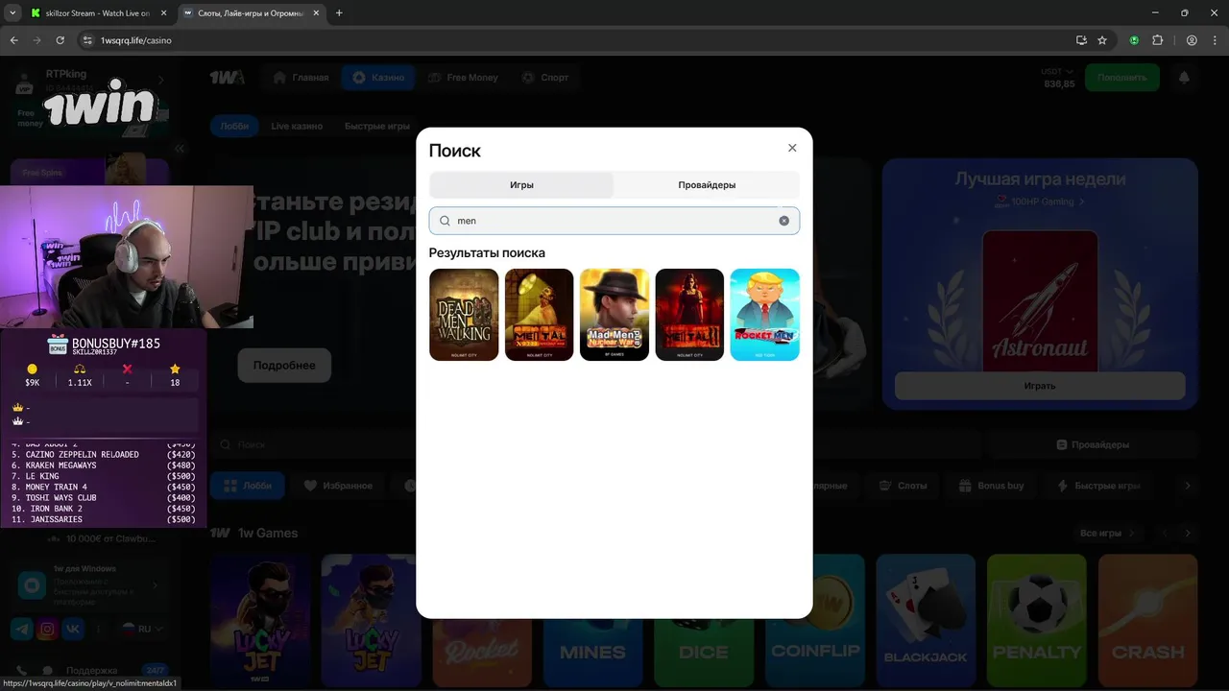
Task: Show next 1w Games with arrow
Action: pyautogui.click(x=1188, y=533)
